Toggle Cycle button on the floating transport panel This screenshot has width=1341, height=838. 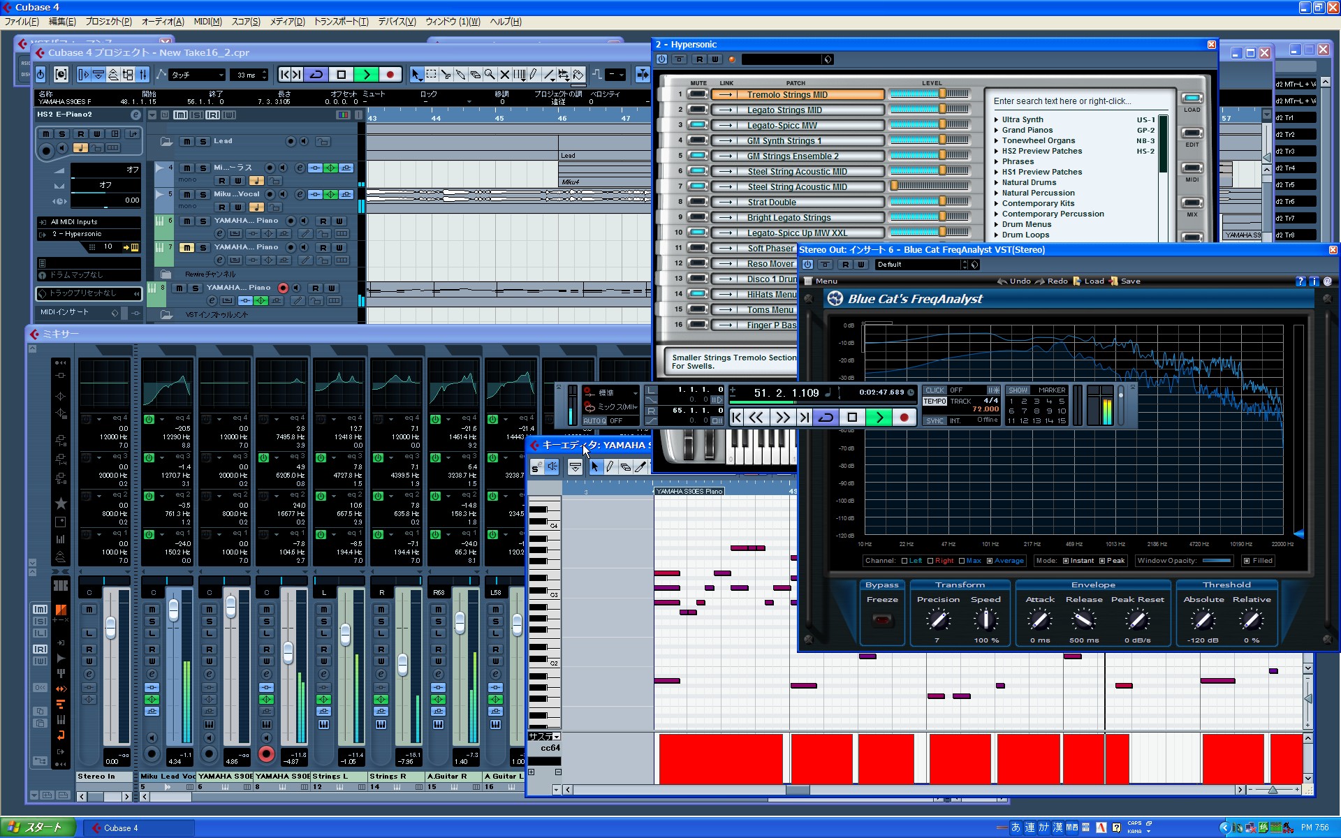(x=826, y=417)
